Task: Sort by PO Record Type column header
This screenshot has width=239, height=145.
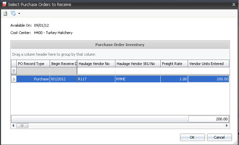Action: click(33, 64)
